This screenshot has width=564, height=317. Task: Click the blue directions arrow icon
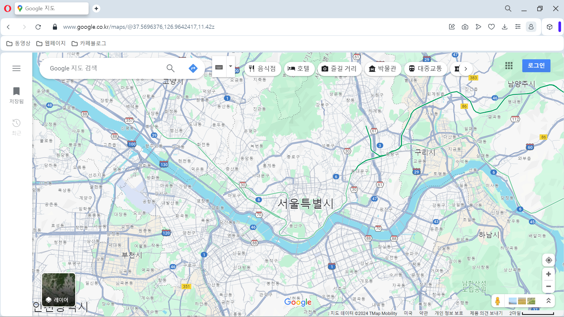(193, 68)
